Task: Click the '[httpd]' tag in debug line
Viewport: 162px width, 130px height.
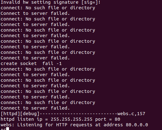Action: (x=10, y=114)
